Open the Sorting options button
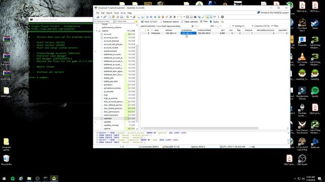This screenshot has width=325, height=182. click(x=238, y=26)
